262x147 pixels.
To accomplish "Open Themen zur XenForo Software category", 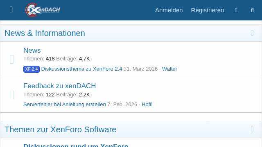I will click(x=60, y=129).
